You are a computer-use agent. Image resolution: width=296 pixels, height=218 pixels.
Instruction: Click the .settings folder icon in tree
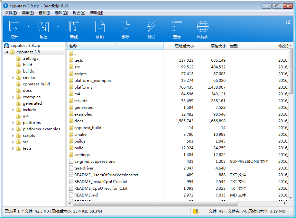(19, 58)
